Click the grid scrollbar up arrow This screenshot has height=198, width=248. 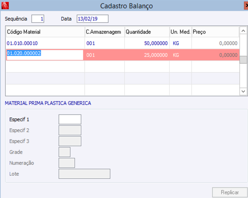[x=243, y=31]
